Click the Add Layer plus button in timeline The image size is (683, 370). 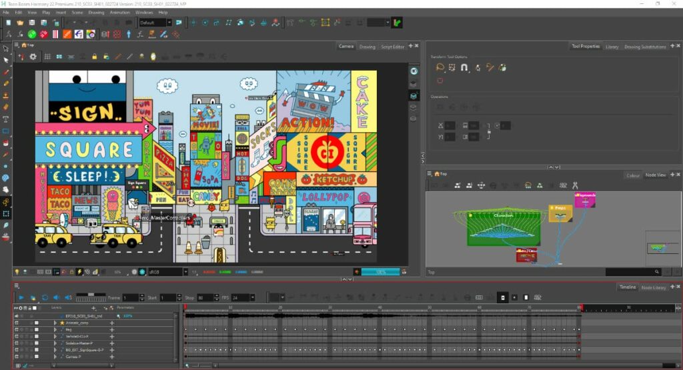click(x=93, y=308)
